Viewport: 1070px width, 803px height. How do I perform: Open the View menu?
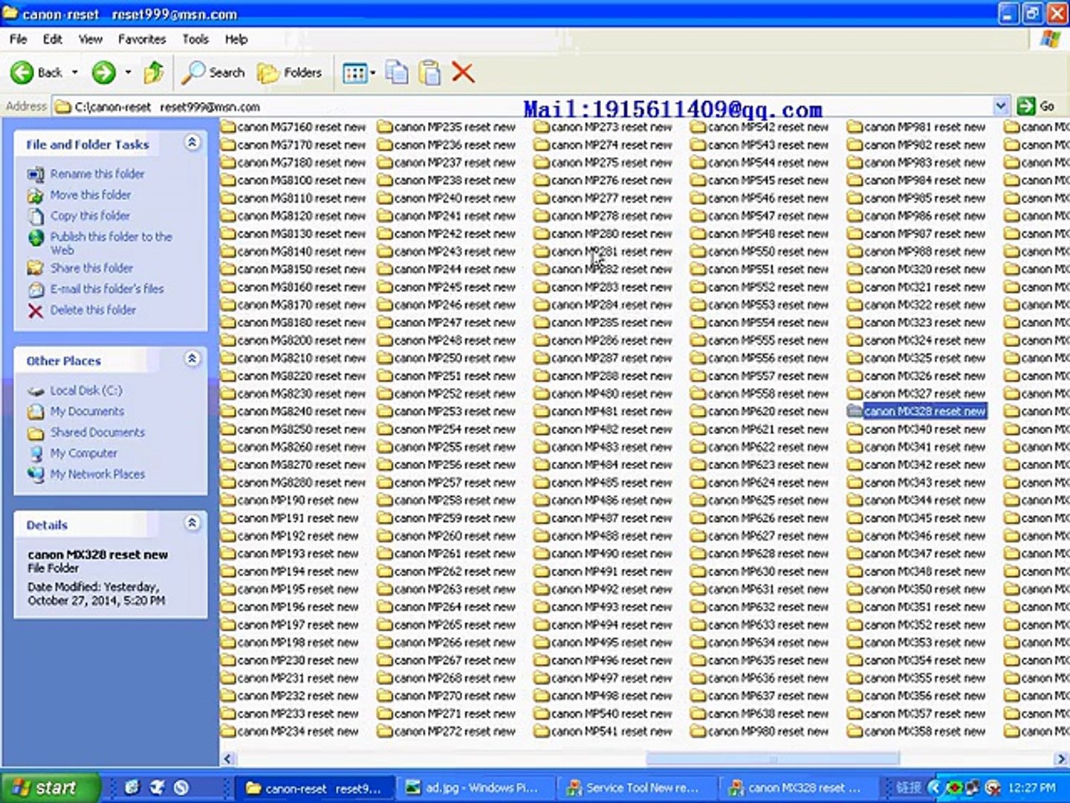click(x=91, y=39)
